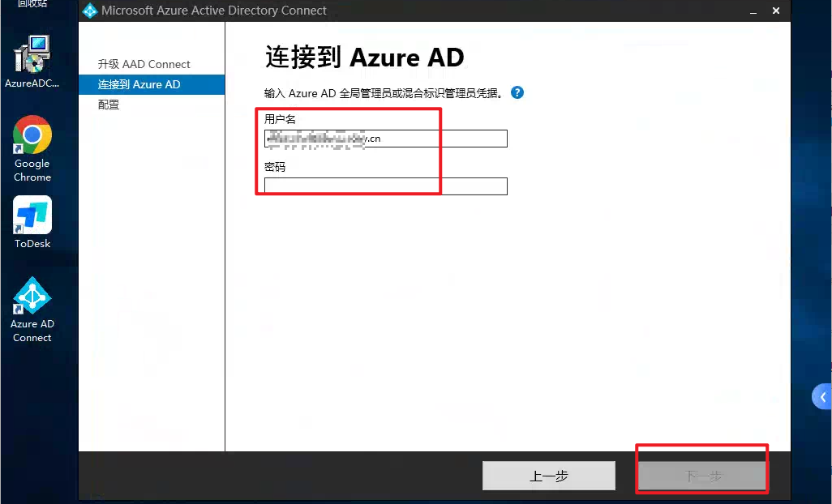Image resolution: width=832 pixels, height=504 pixels.
Task: Go to 升级 AAD Connect step in sidebar
Action: 144,64
